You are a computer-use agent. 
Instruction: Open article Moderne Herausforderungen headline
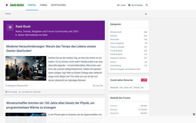51,49
